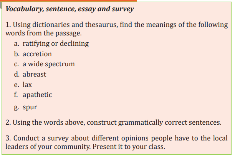The height and width of the screenshot is (157, 235).
Task: Click the word 'passage' in question 1
Action: coord(68,33)
